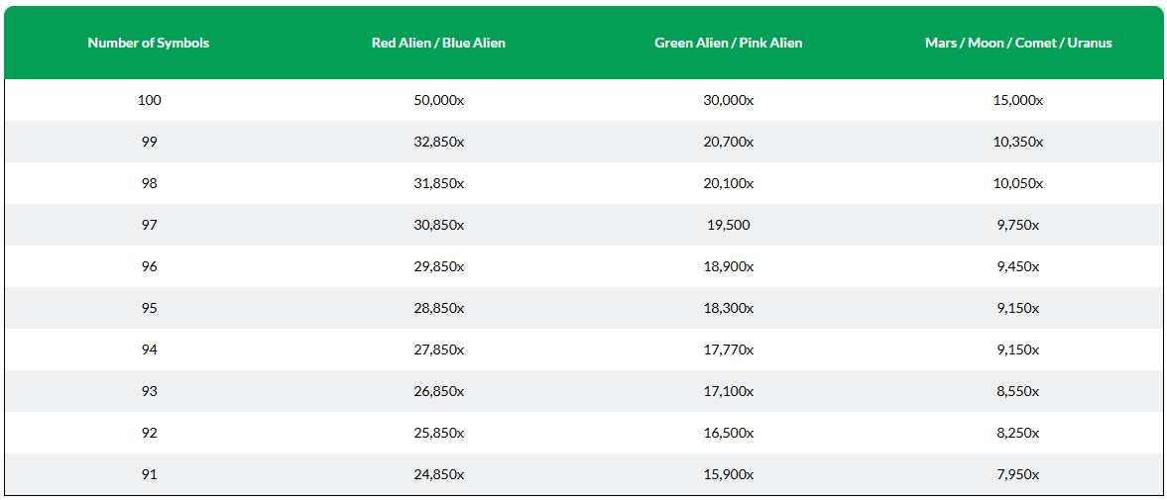The width and height of the screenshot is (1167, 500).
Task: Click the 17,770x payout cell
Action: tap(729, 350)
